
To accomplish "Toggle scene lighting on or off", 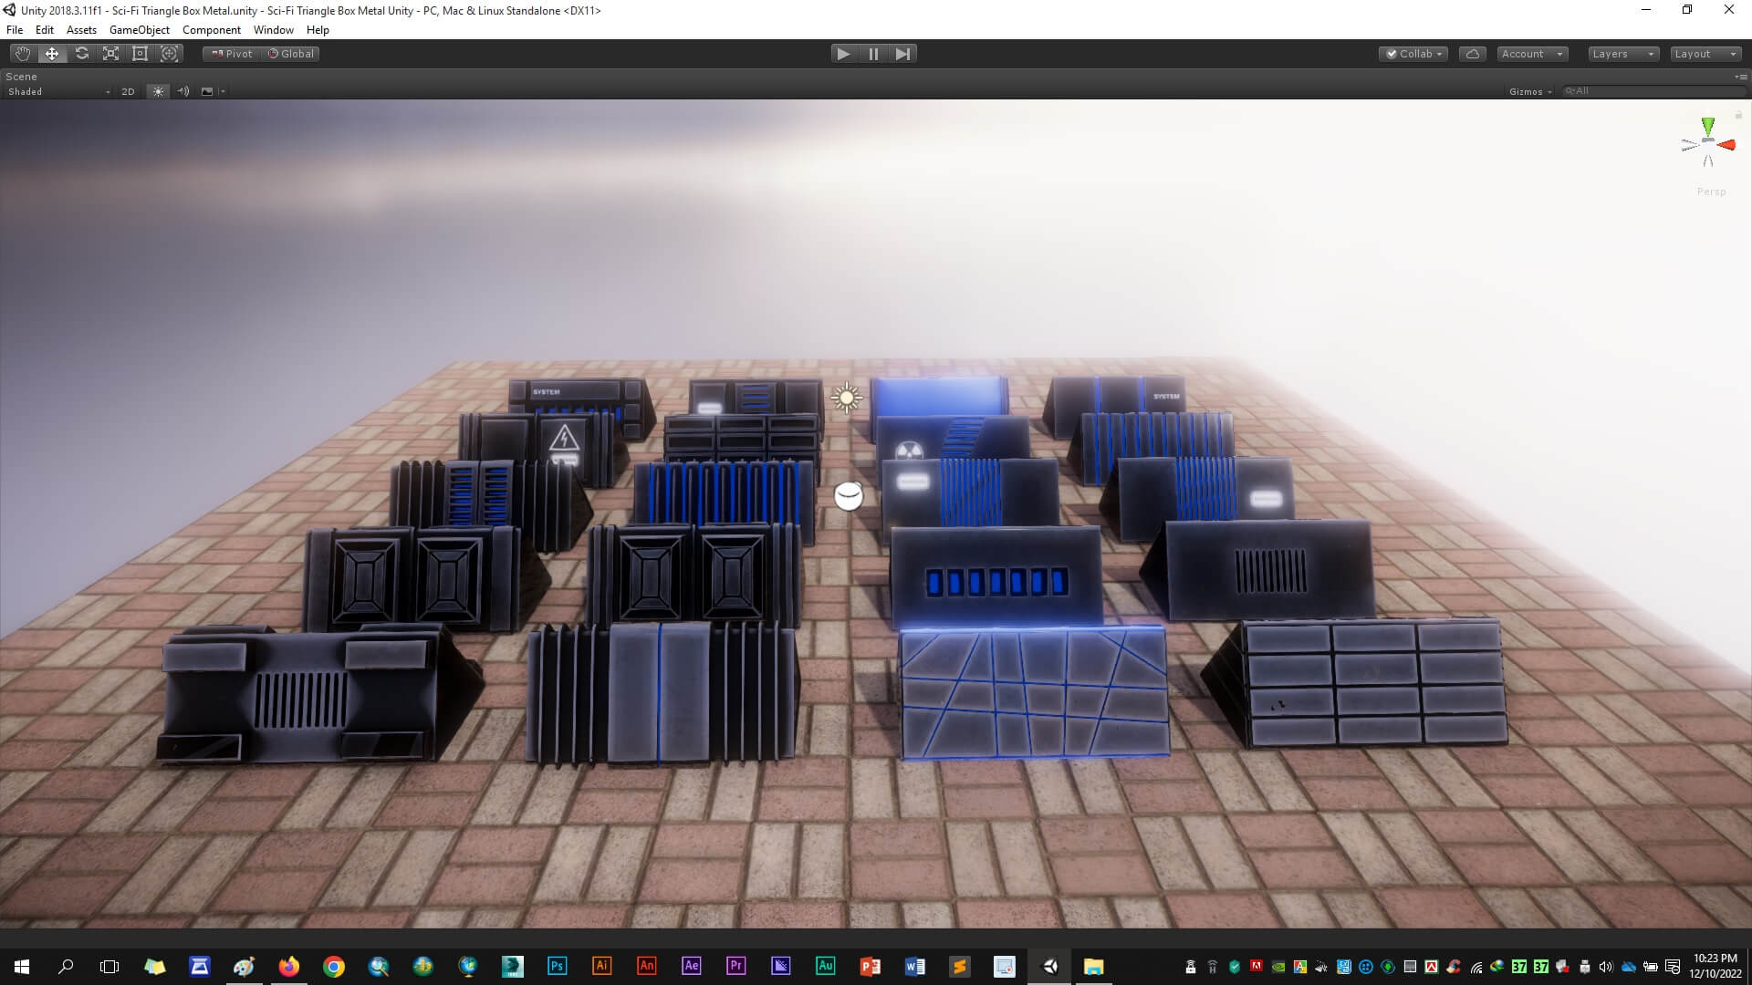I will point(158,91).
